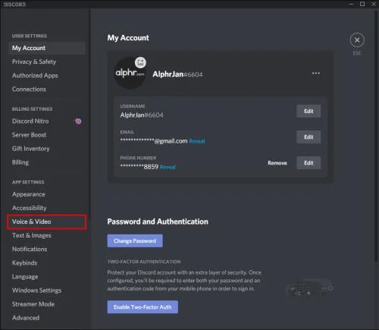Close settings with the ESC circle button
Screen dimensions: 379x330
click(x=357, y=40)
